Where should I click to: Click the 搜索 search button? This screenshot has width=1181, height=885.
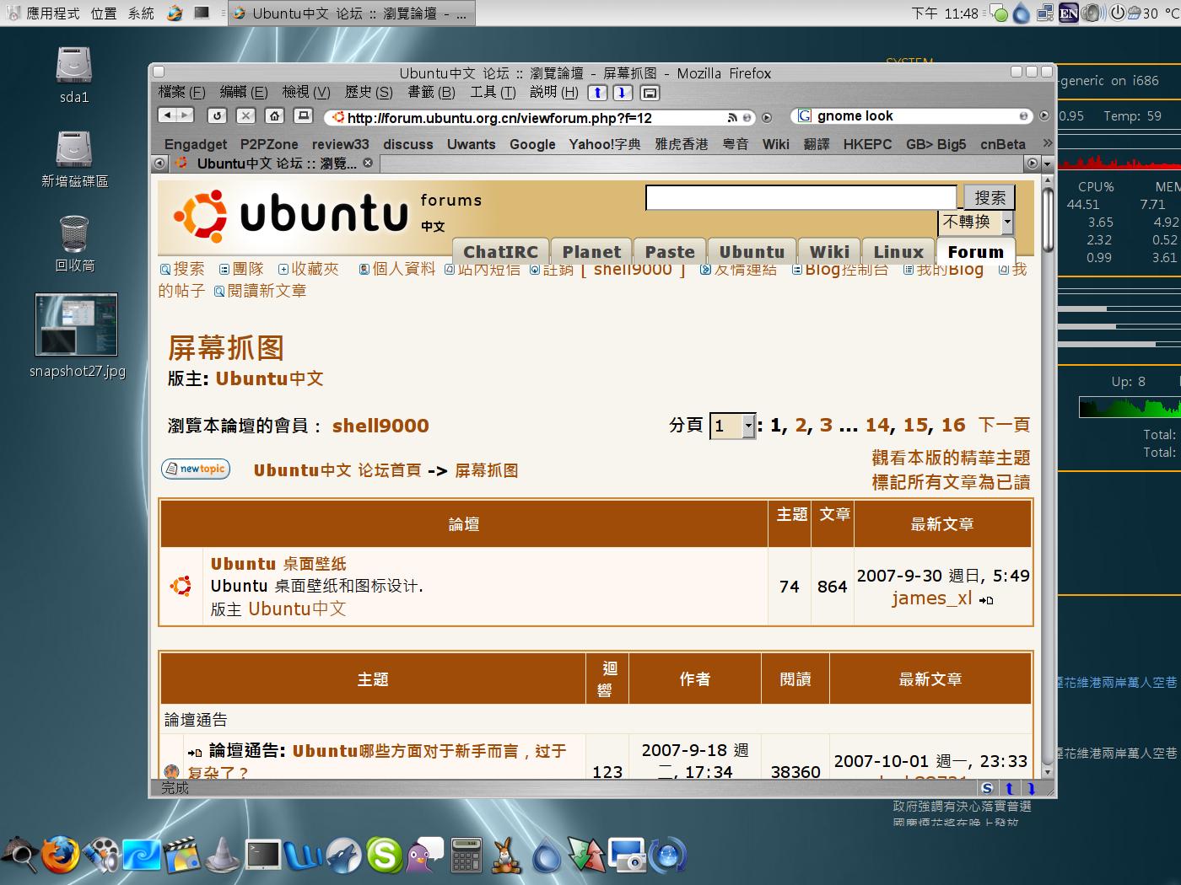tap(990, 197)
